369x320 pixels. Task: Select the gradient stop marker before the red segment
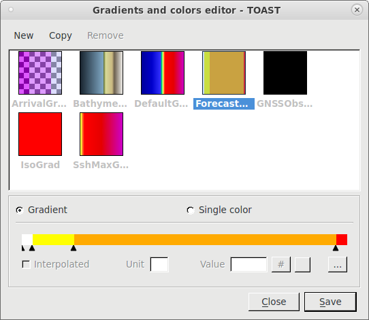click(336, 248)
